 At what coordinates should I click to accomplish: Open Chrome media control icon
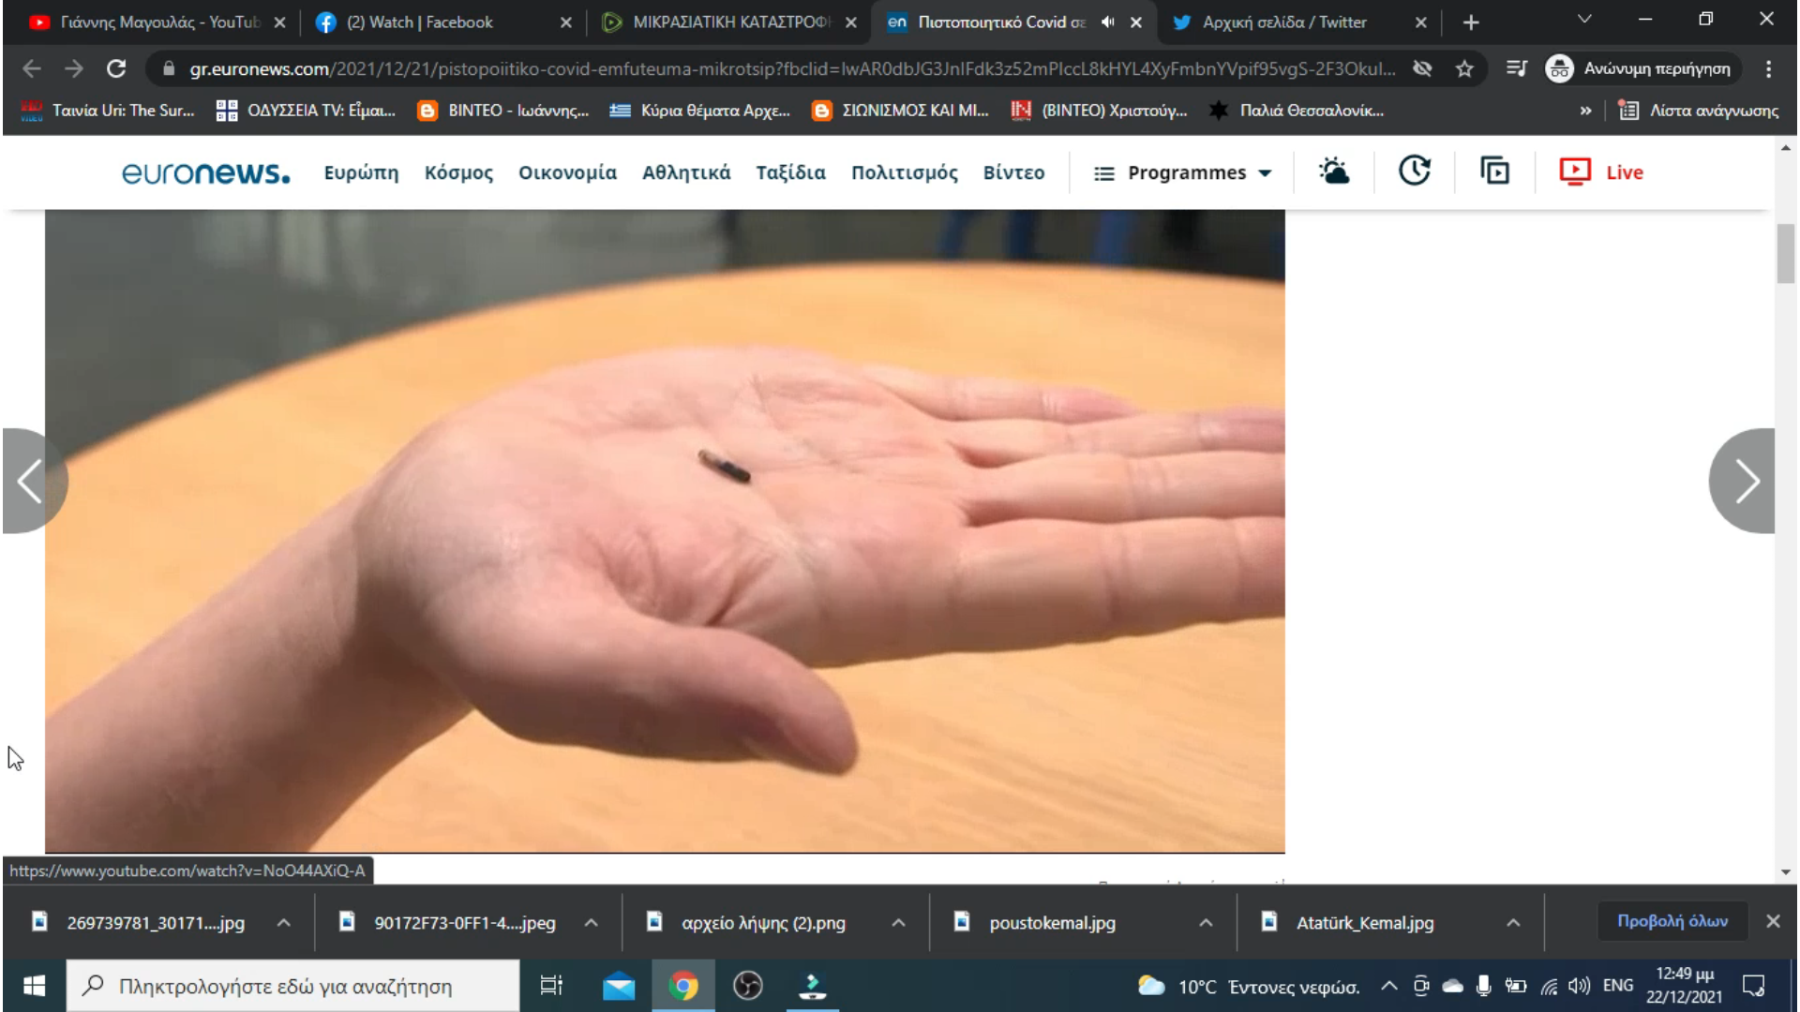[x=1516, y=68]
